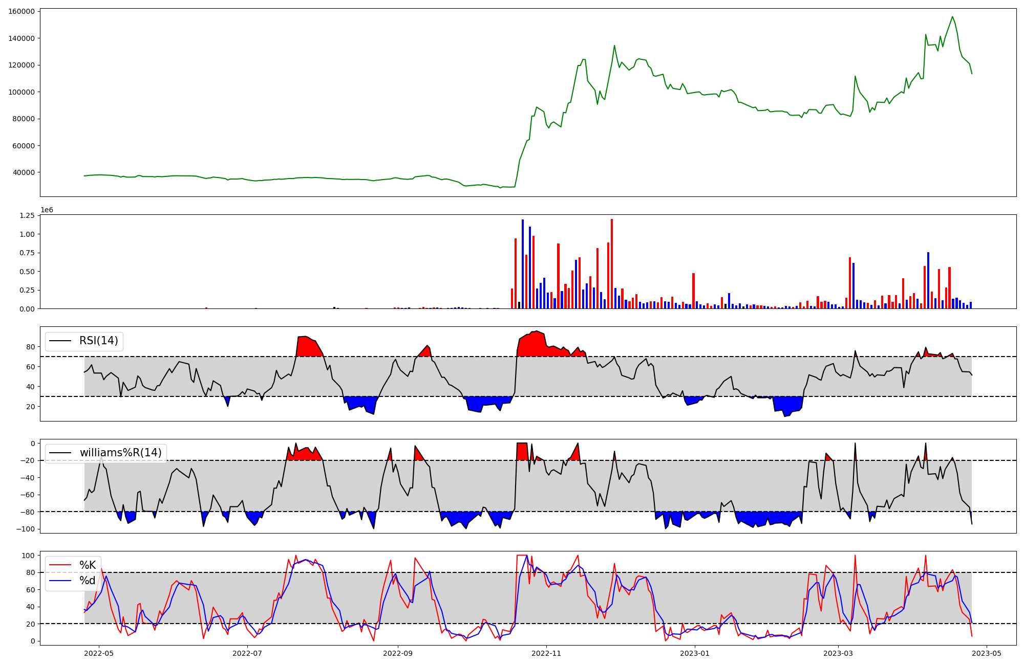The height and width of the screenshot is (665, 1024).
Task: Click the 100000 price axis label
Action: 22,92
